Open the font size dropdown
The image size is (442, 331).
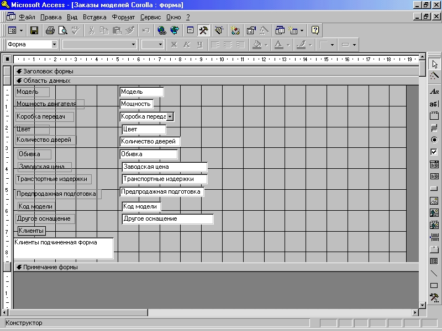(x=160, y=45)
